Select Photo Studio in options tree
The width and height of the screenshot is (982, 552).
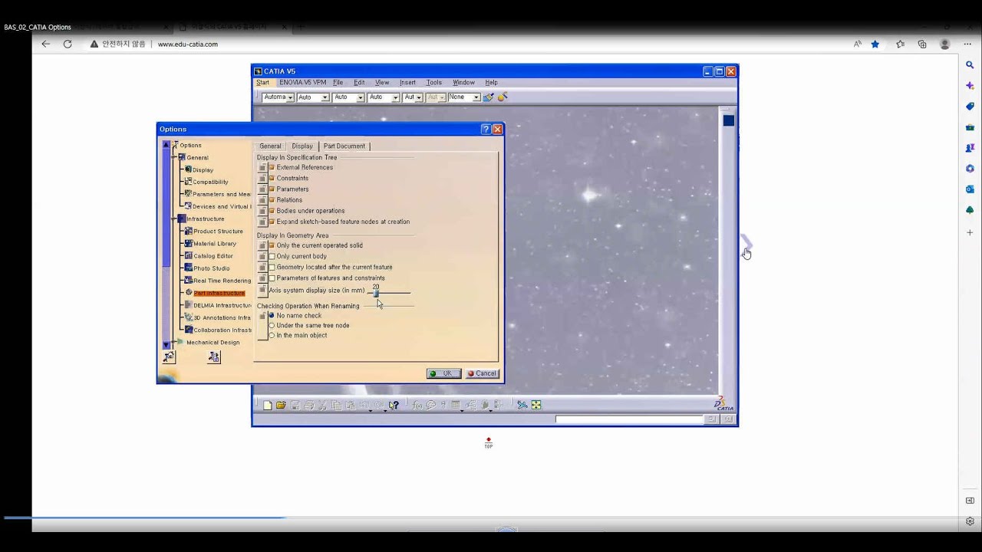tap(212, 268)
